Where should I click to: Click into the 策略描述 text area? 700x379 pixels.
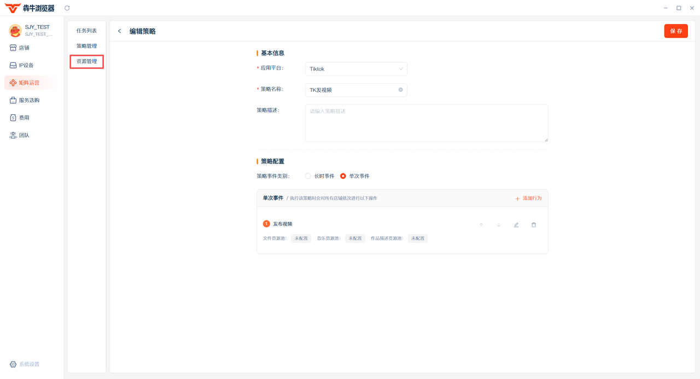426,123
